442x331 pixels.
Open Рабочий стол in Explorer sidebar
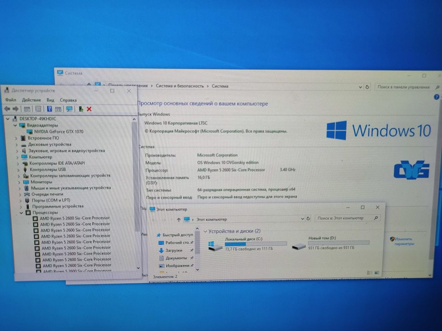tap(177, 243)
